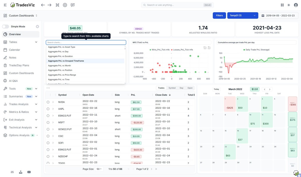The image size is (301, 177).
Task: Open the AI chat icon in top bar
Action: tap(72, 5)
